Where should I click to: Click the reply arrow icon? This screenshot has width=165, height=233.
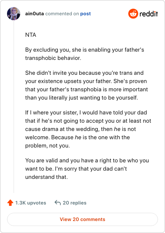58,202
